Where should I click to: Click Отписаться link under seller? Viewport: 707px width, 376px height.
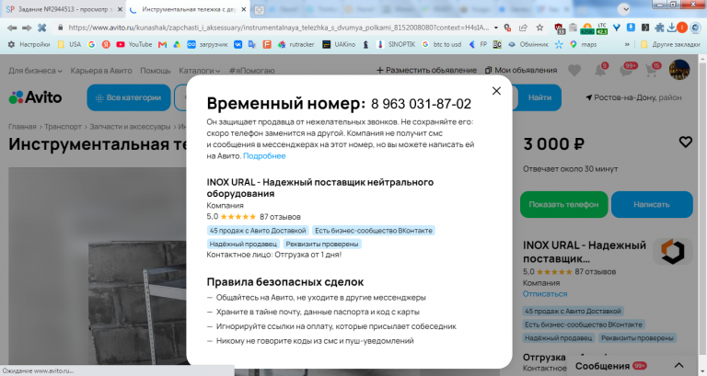click(545, 294)
